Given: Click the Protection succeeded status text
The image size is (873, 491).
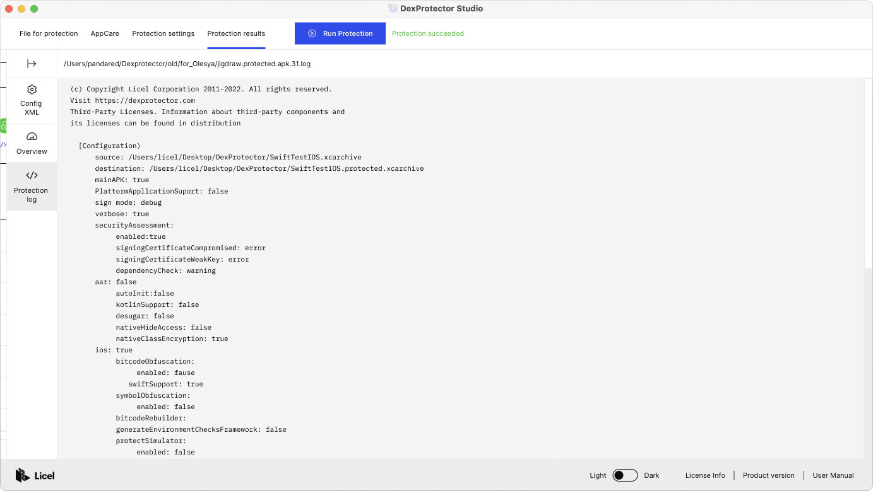Looking at the screenshot, I should click(x=428, y=33).
